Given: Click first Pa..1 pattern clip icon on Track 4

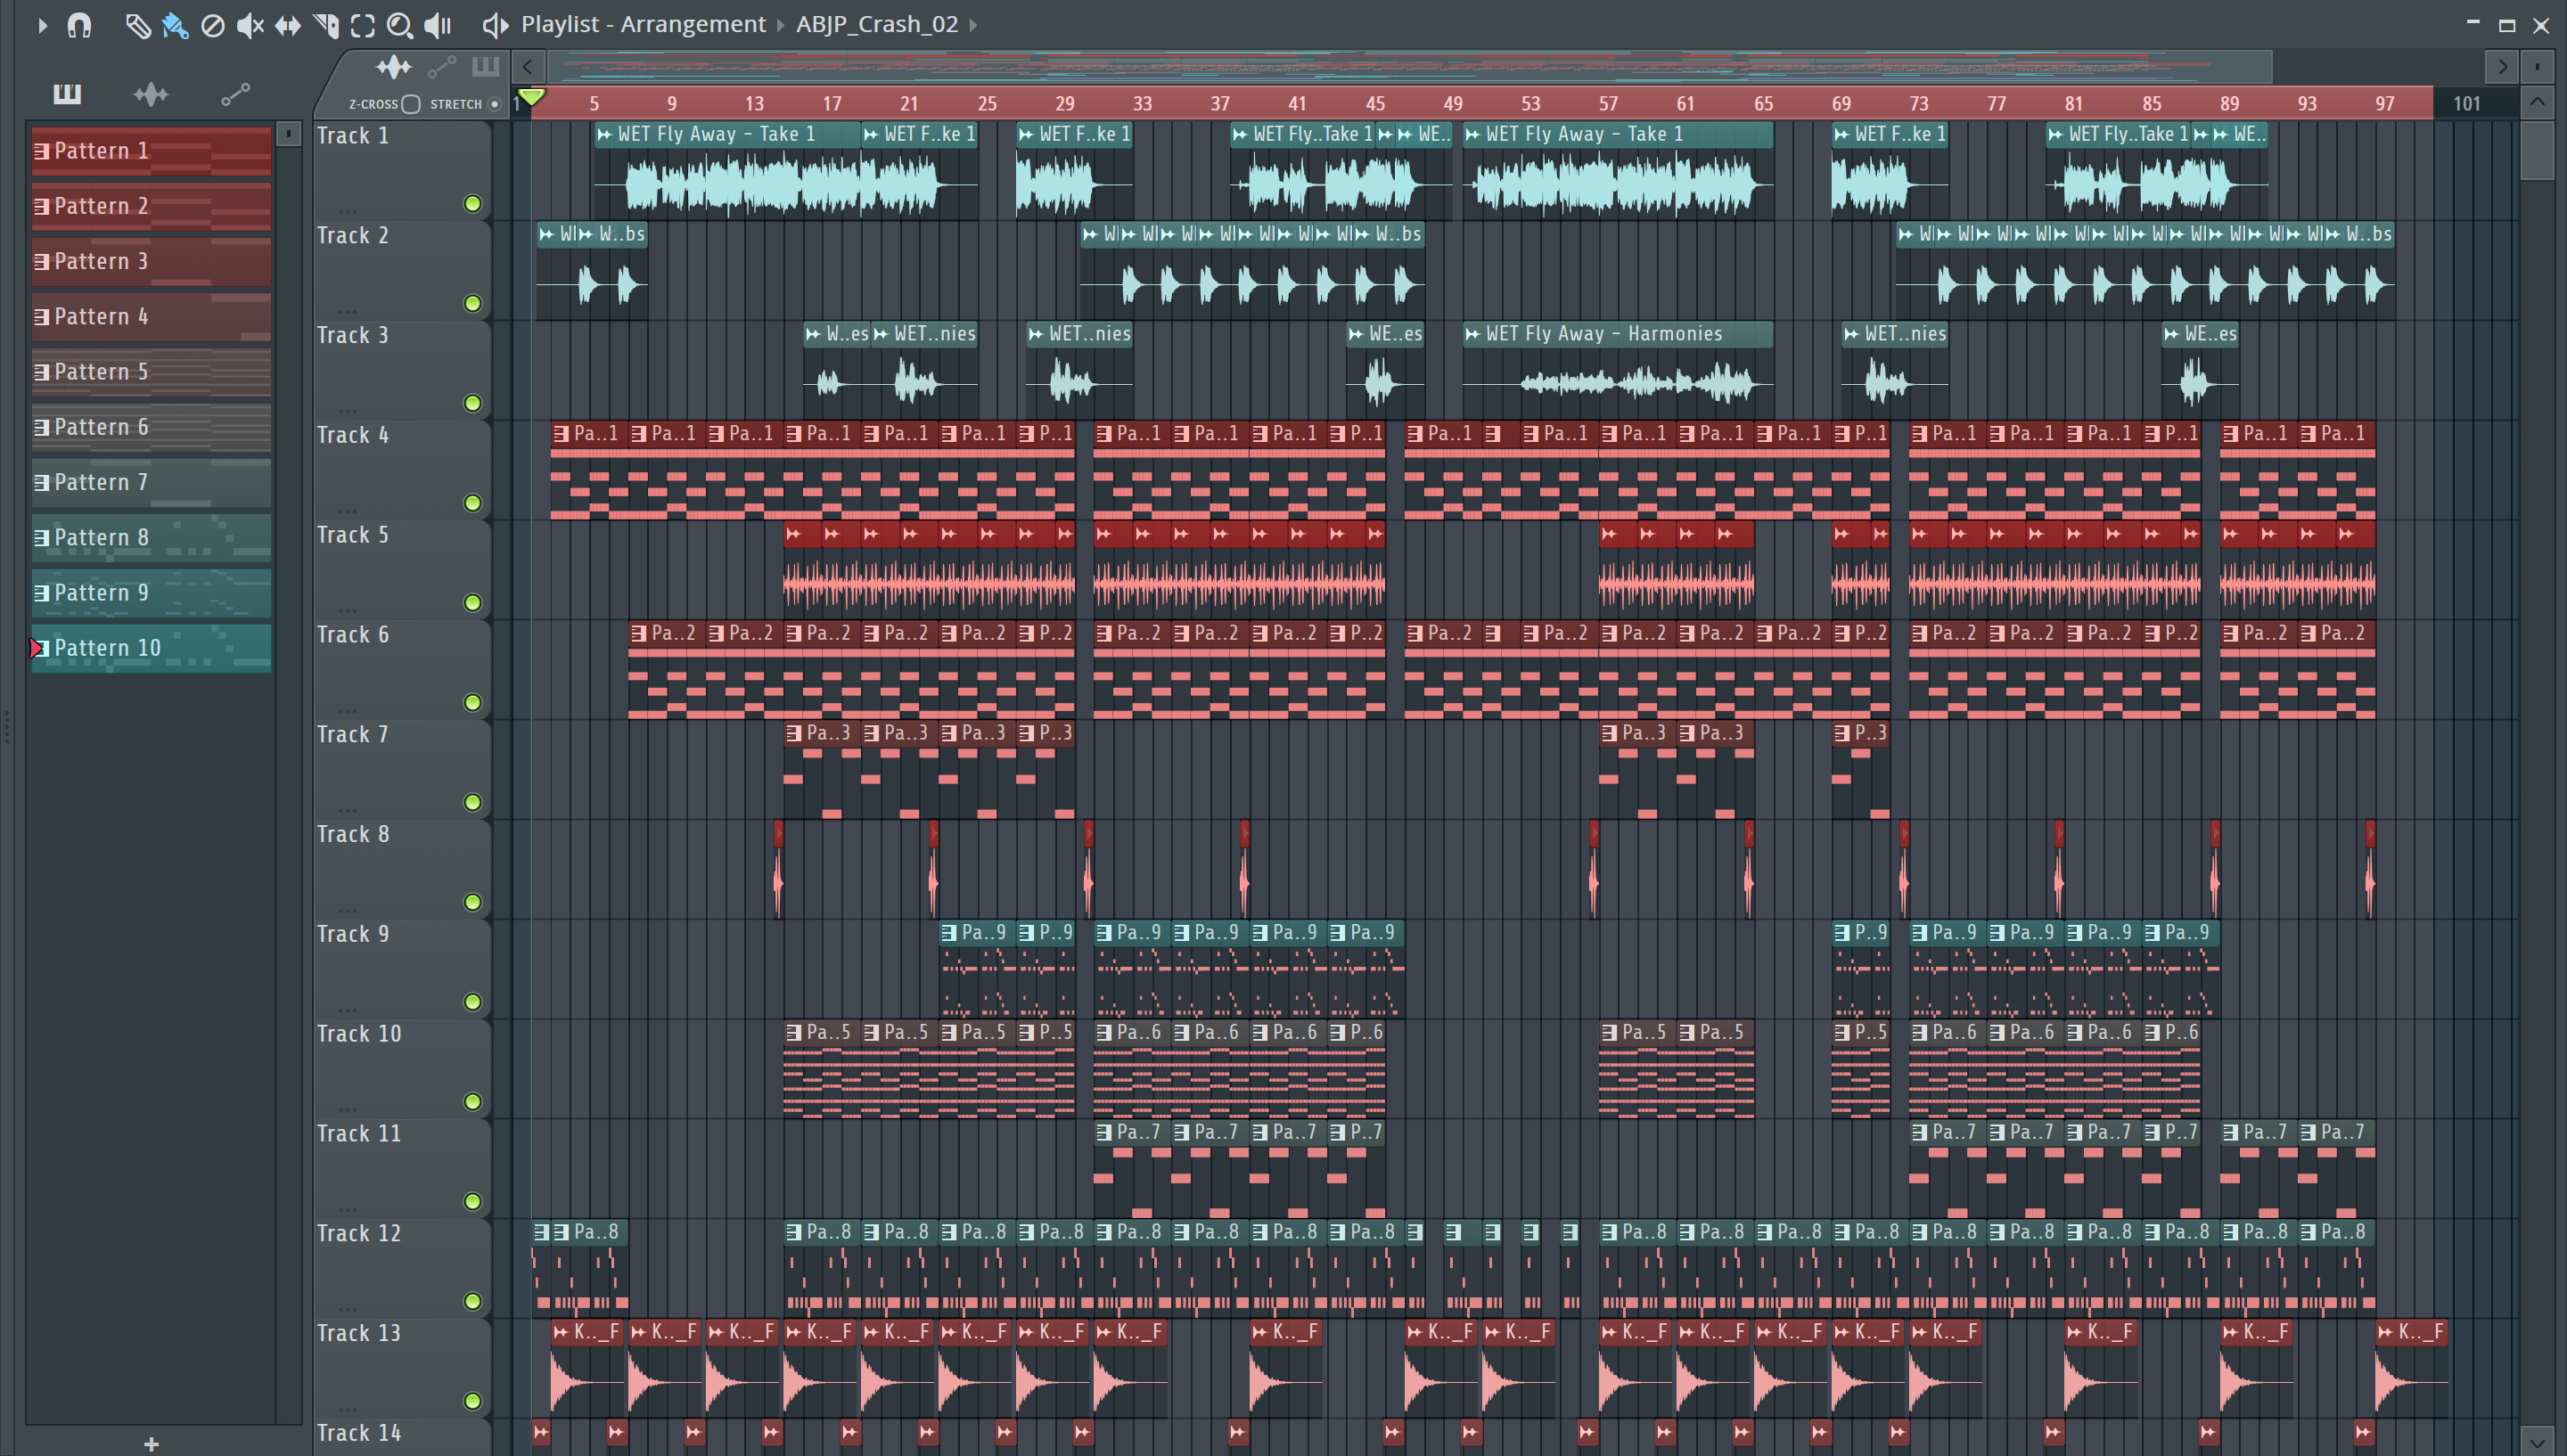Looking at the screenshot, I should (561, 434).
